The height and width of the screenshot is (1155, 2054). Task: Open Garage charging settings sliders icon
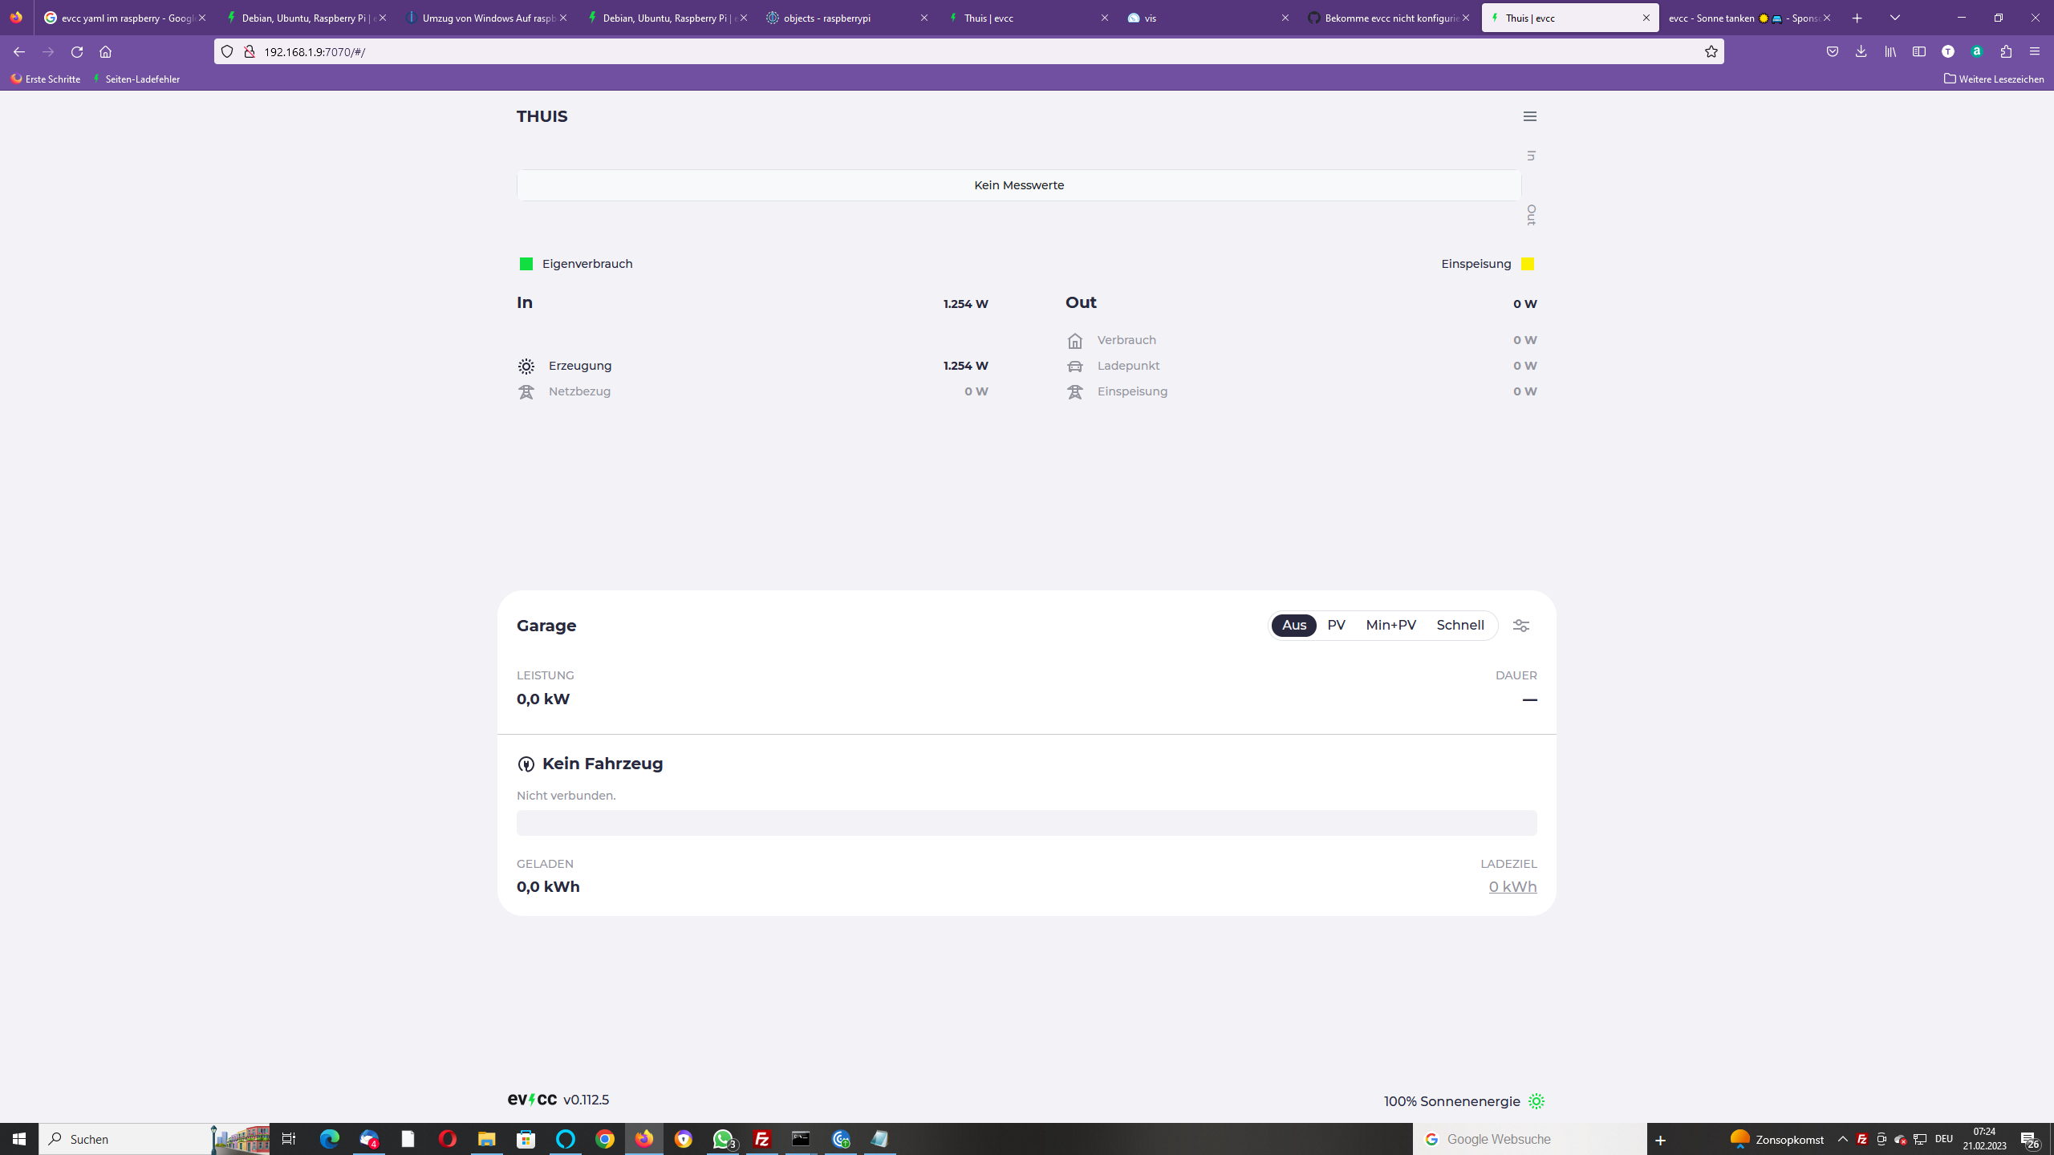pyautogui.click(x=1521, y=626)
